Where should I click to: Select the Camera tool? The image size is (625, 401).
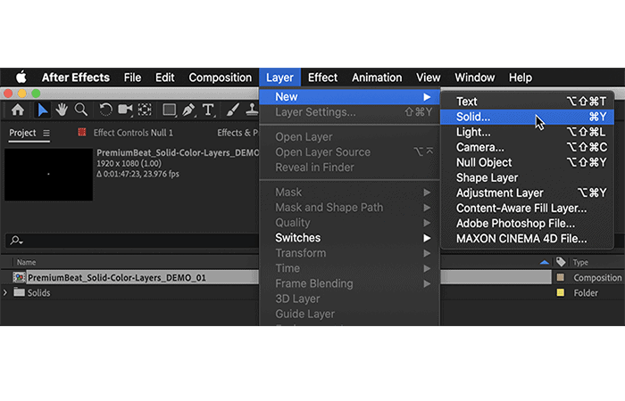click(x=125, y=110)
